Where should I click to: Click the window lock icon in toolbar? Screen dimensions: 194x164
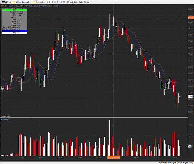point(7,2)
